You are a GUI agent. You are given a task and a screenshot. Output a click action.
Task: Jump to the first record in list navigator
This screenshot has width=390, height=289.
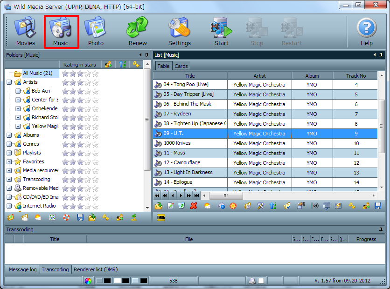[157, 196]
